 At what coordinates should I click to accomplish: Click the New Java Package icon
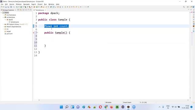click(34, 7)
